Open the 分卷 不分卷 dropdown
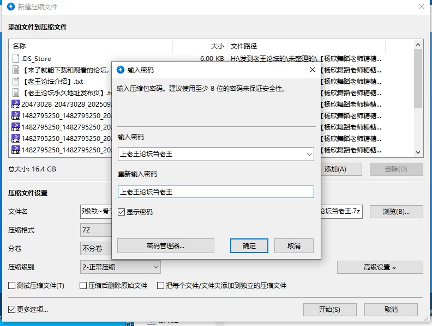The image size is (432, 326). pos(96,249)
